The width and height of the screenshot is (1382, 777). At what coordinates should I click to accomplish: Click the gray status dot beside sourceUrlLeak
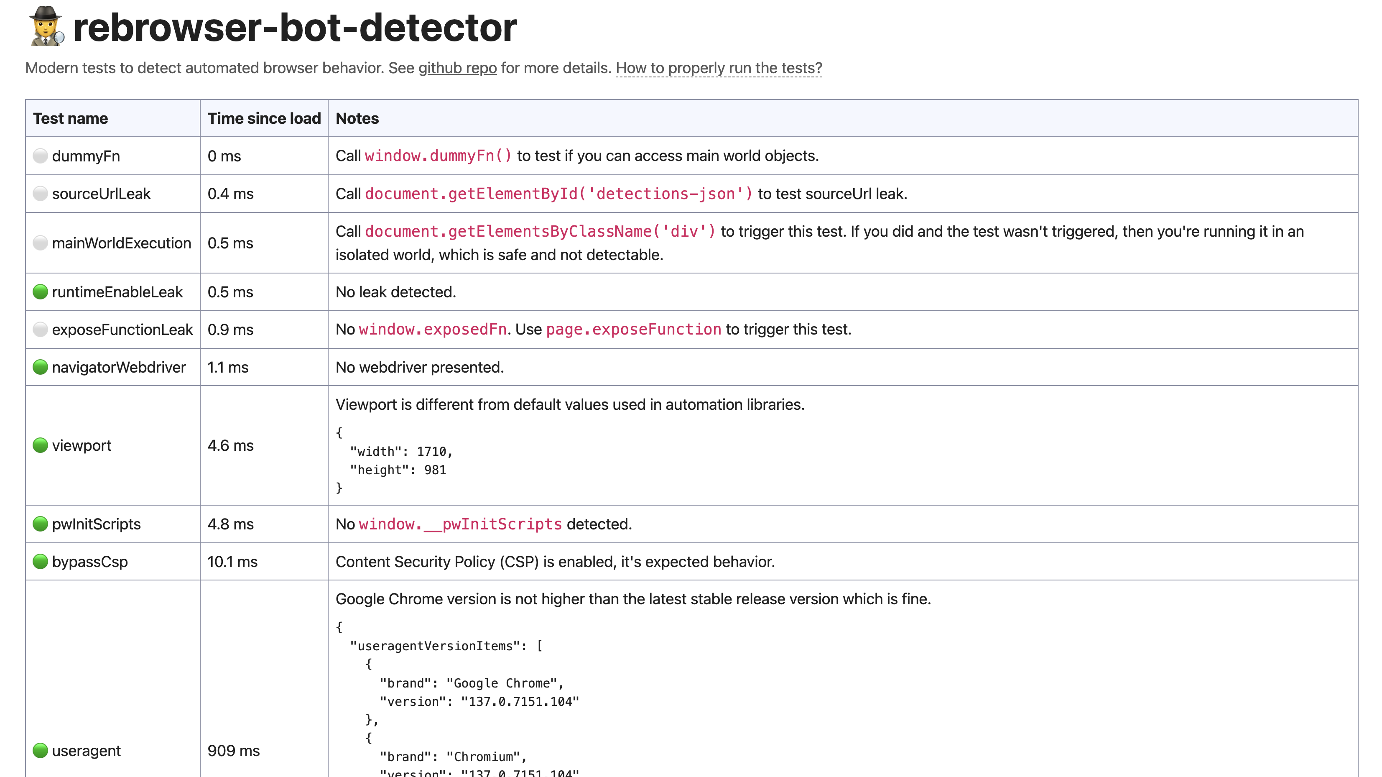pos(40,194)
